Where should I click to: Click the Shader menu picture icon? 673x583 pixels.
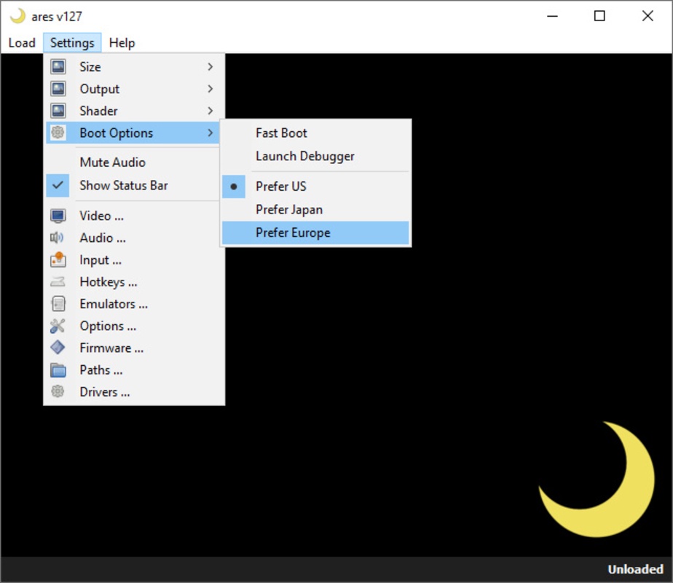(58, 111)
